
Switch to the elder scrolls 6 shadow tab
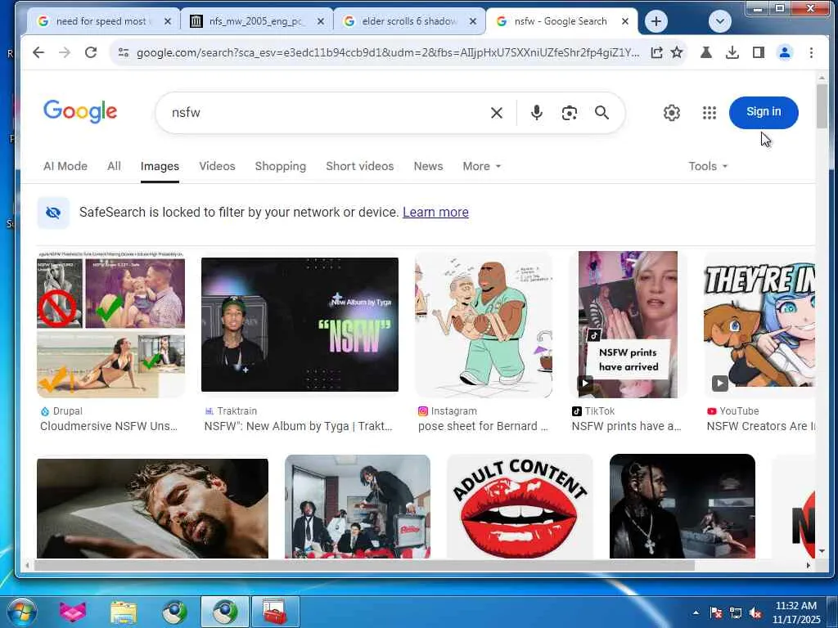[409, 21]
